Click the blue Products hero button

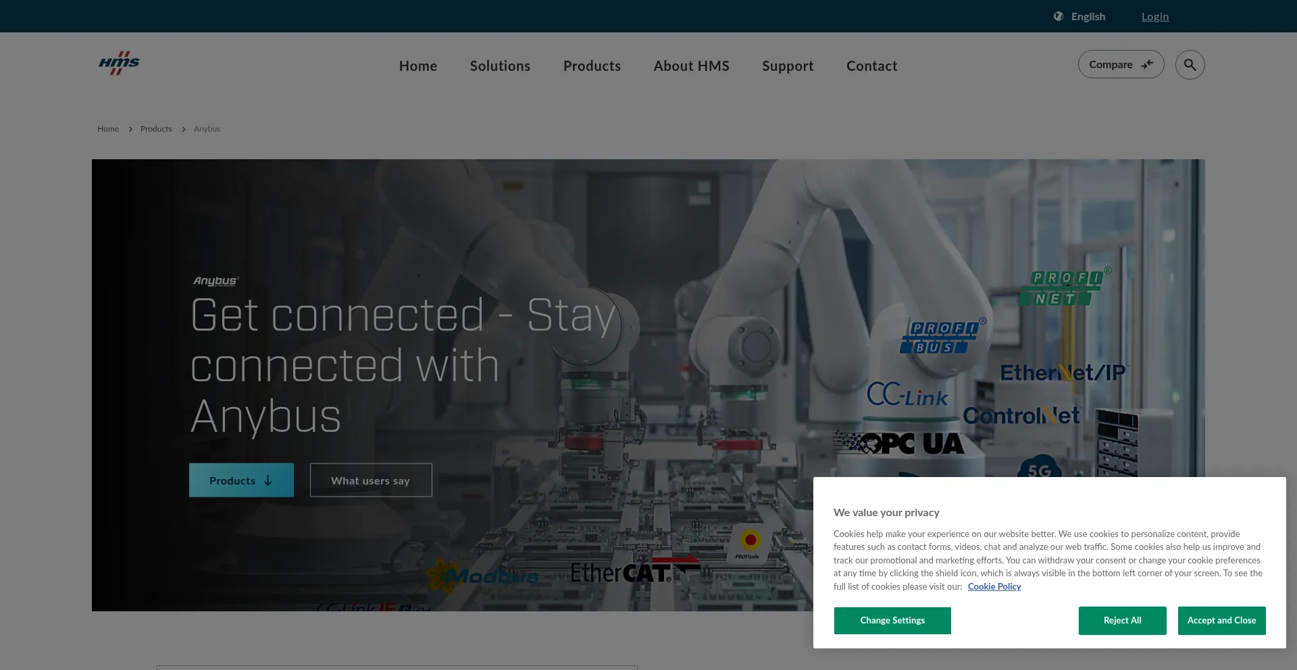[x=241, y=480]
